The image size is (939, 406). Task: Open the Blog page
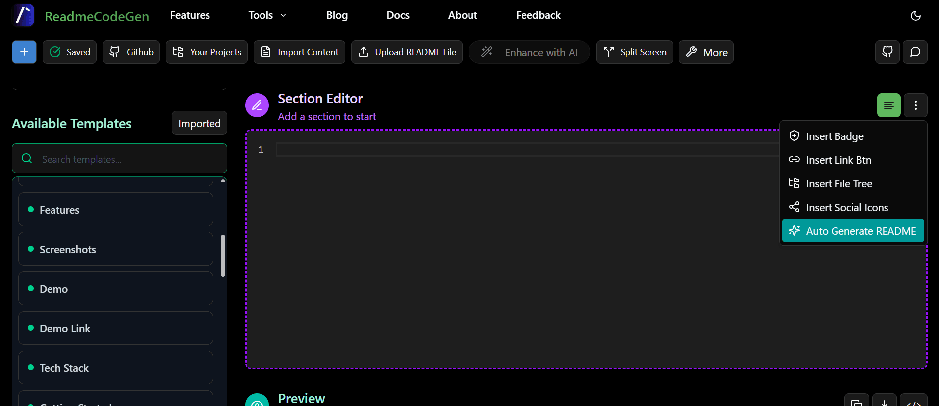tap(337, 15)
